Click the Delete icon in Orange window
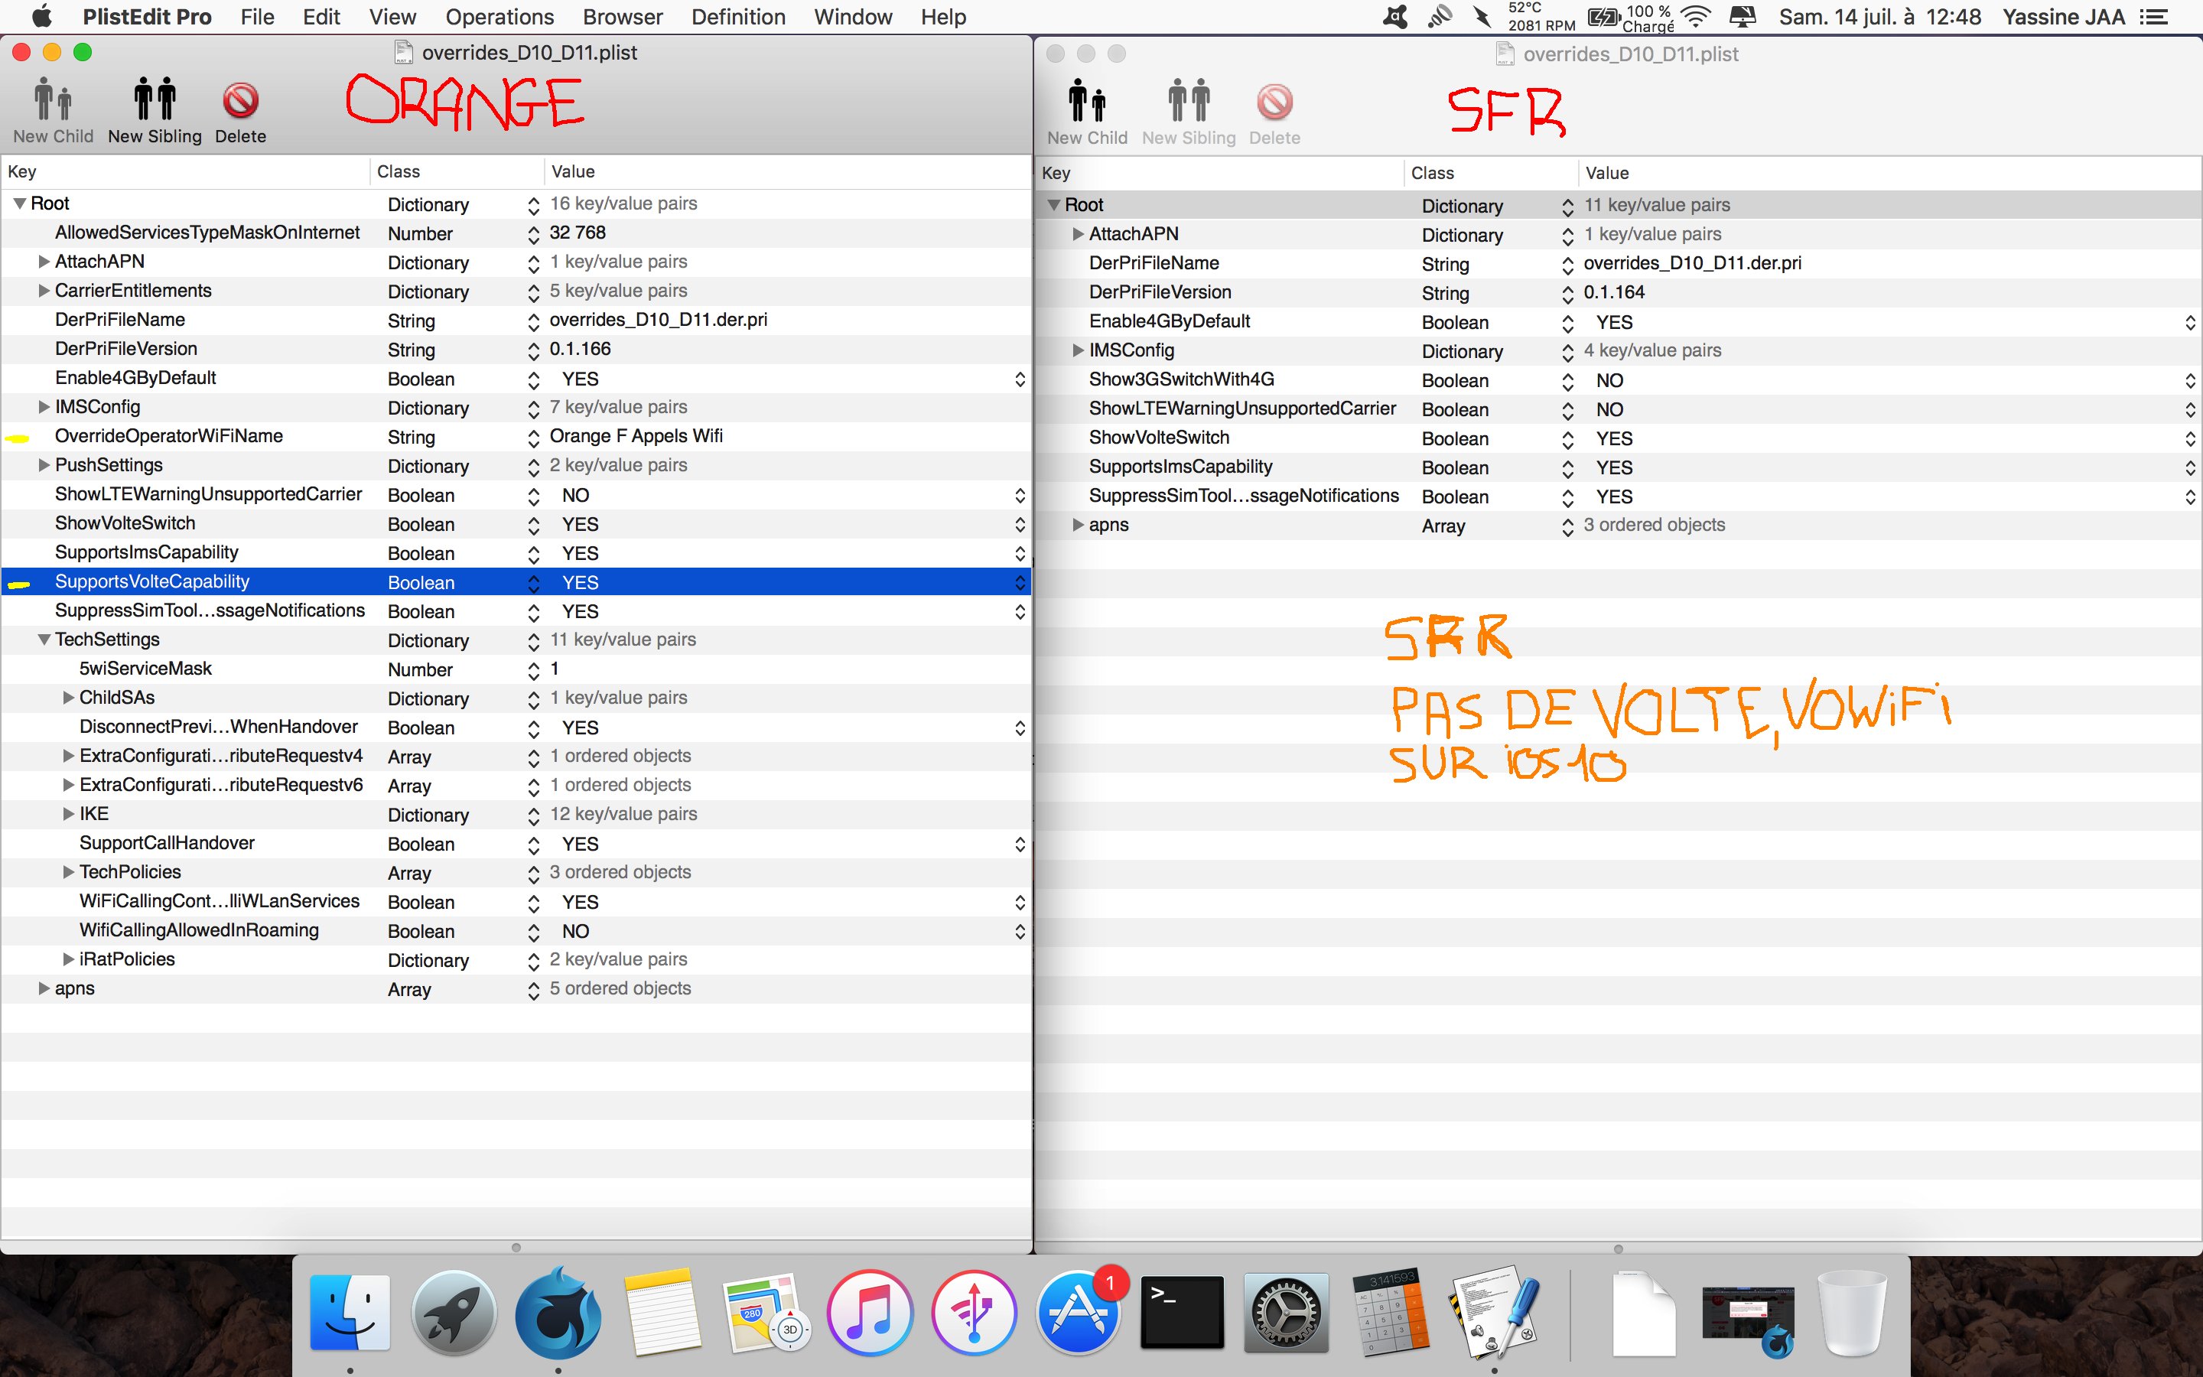This screenshot has width=2203, height=1377. (x=240, y=100)
